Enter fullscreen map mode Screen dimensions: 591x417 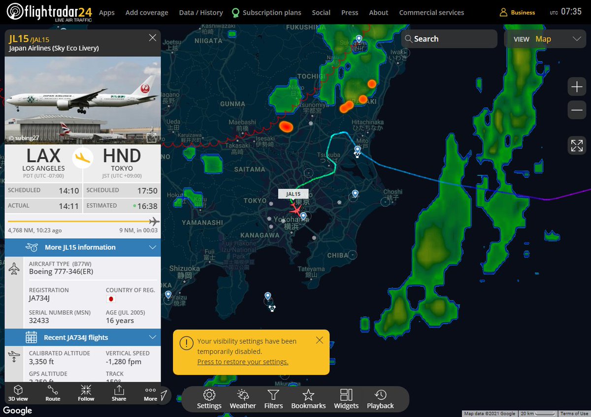[x=577, y=146]
